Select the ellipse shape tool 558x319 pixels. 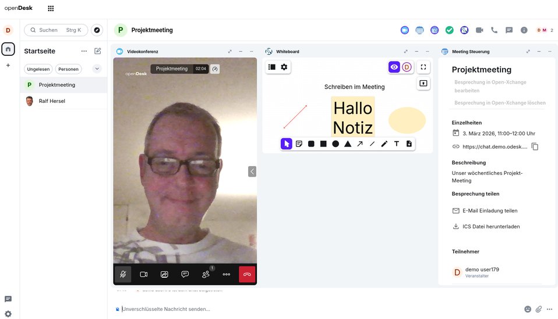click(335, 144)
